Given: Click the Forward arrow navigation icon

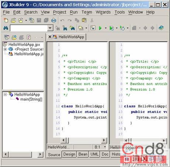Looking at the screenshot, I should pos(153,28).
